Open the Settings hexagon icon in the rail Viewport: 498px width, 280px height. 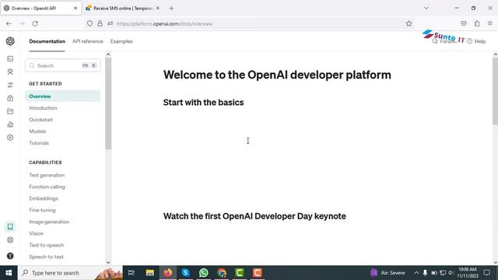(x=10, y=138)
